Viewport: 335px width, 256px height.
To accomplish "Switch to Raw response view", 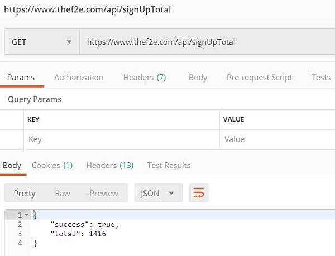I will click(63, 193).
